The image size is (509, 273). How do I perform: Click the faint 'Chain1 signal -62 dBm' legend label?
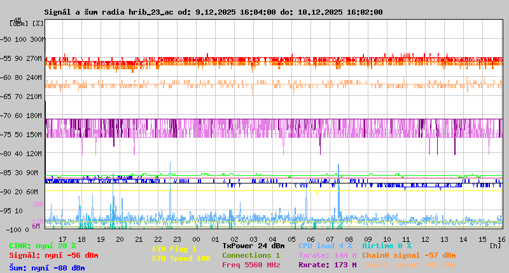(409, 265)
